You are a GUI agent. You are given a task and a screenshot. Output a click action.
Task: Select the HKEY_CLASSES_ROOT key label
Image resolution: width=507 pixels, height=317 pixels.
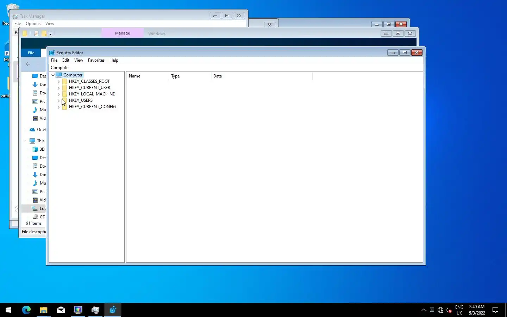[x=89, y=81]
